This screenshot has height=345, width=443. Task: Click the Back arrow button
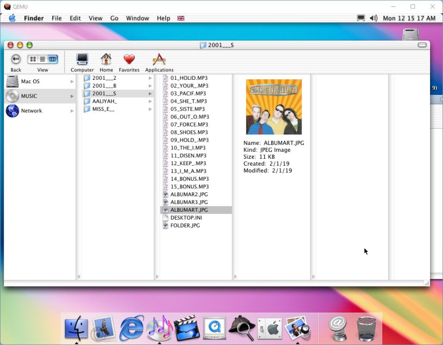[16, 59]
